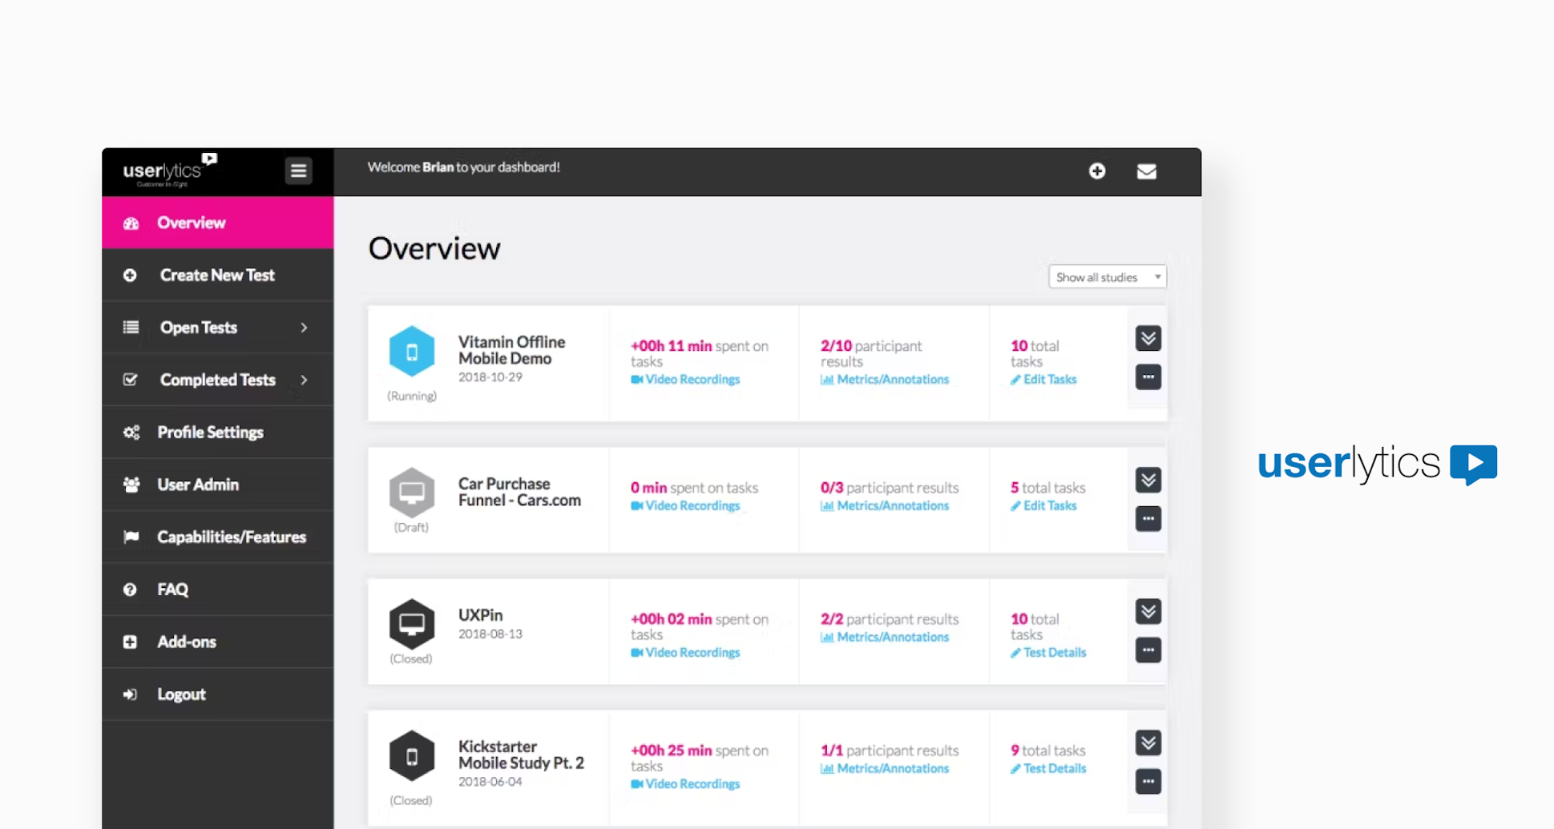Click Create New Test in the sidebar
The height and width of the screenshot is (829, 1554).
(x=217, y=275)
